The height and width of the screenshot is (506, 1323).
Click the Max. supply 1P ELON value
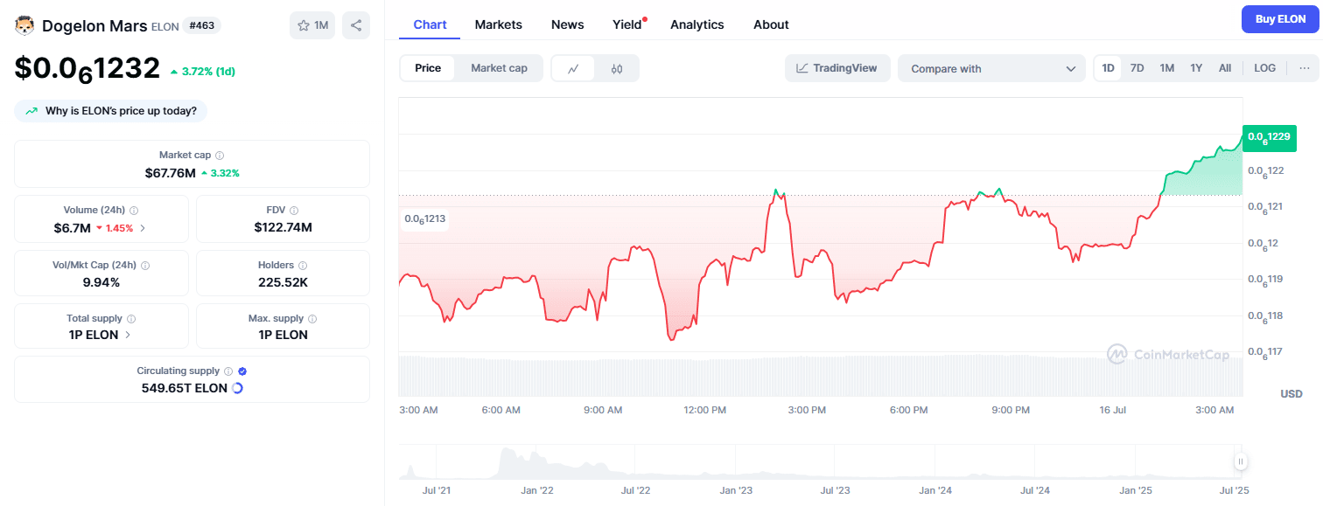point(283,335)
